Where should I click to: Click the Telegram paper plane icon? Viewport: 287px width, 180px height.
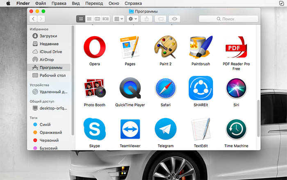tap(166, 129)
